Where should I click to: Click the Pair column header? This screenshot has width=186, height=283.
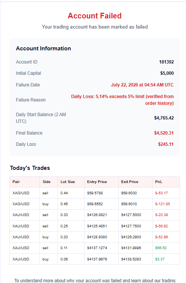point(16,182)
